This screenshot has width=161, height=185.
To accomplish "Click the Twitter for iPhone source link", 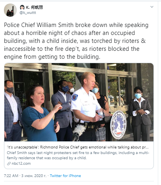I will click(x=65, y=176).
